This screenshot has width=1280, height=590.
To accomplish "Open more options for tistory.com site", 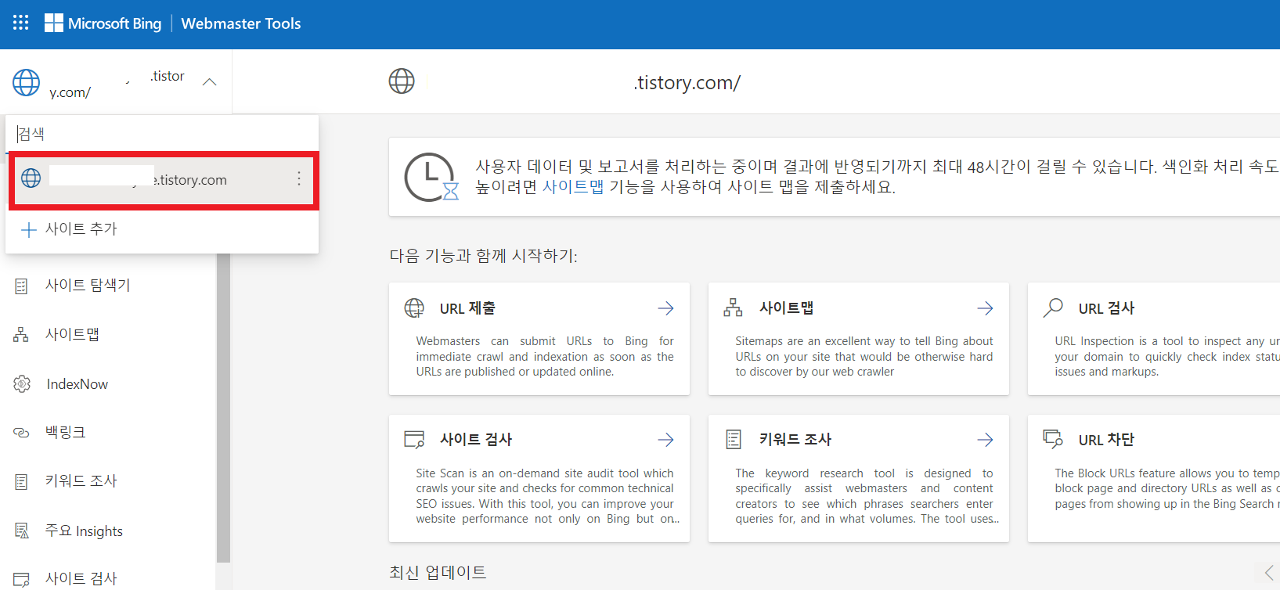I will point(298,179).
